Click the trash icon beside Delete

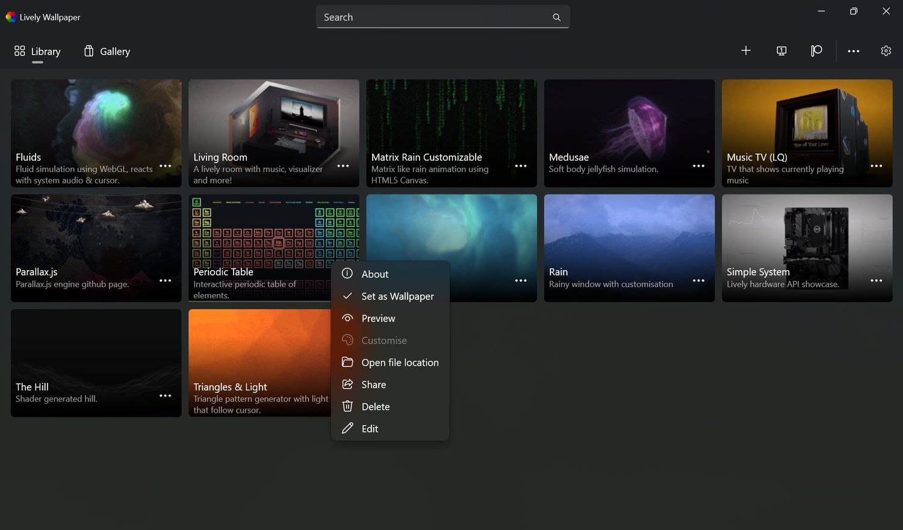(x=347, y=406)
